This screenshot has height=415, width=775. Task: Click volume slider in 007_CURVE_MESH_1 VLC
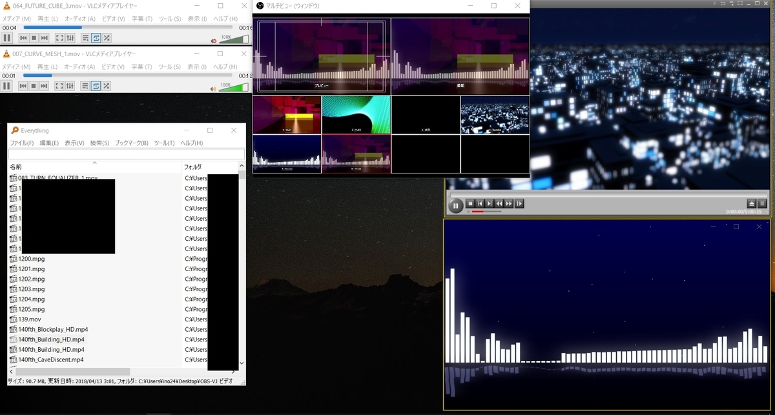point(234,87)
